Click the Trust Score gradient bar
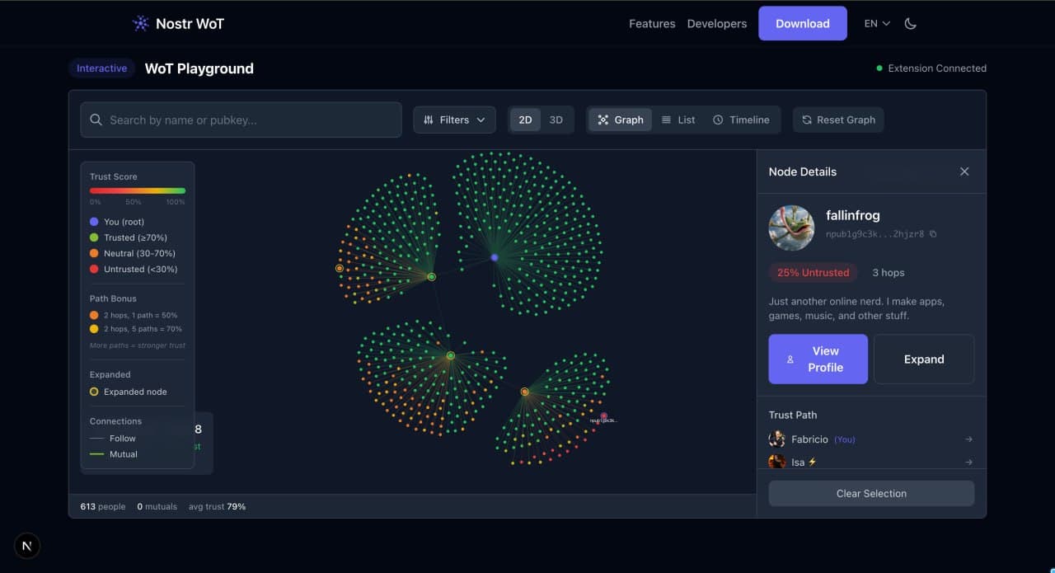Screen dimensions: 1055x573 pyautogui.click(x=138, y=190)
